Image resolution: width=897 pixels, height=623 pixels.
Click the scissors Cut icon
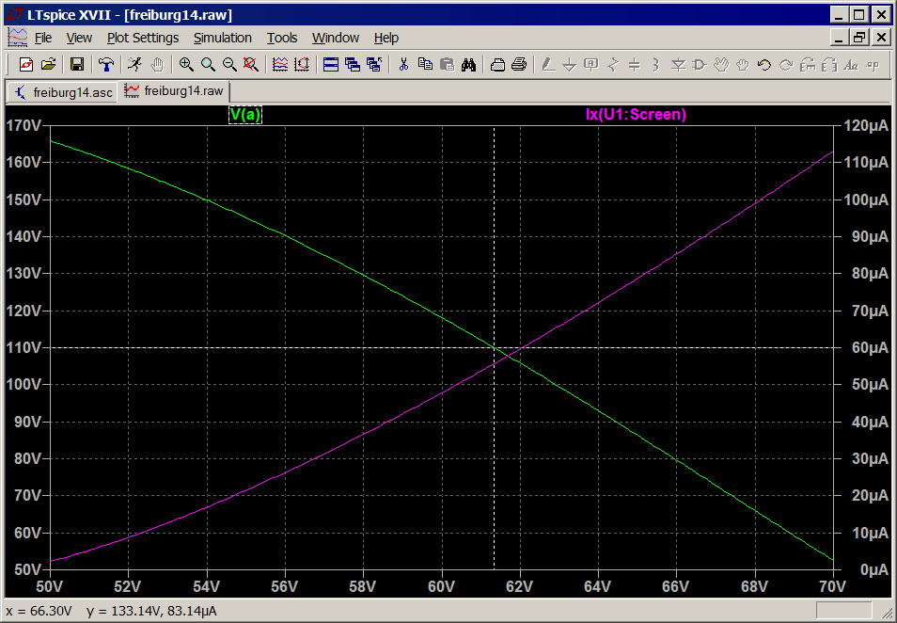[403, 65]
